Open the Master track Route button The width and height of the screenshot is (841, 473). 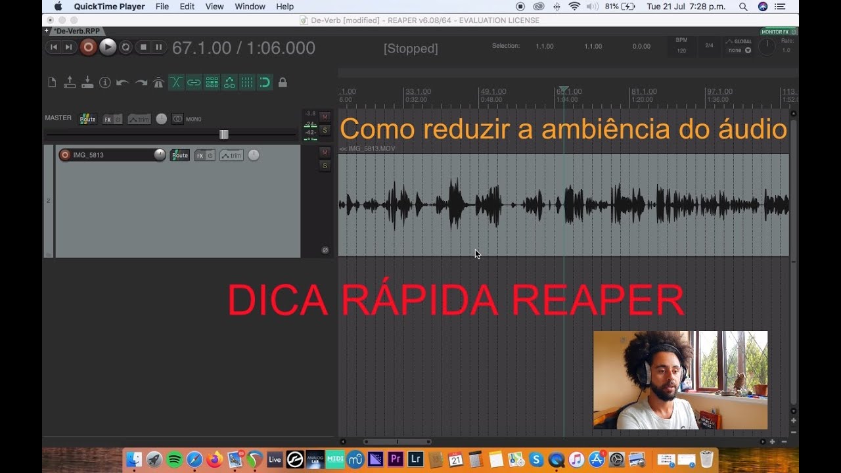coord(87,119)
